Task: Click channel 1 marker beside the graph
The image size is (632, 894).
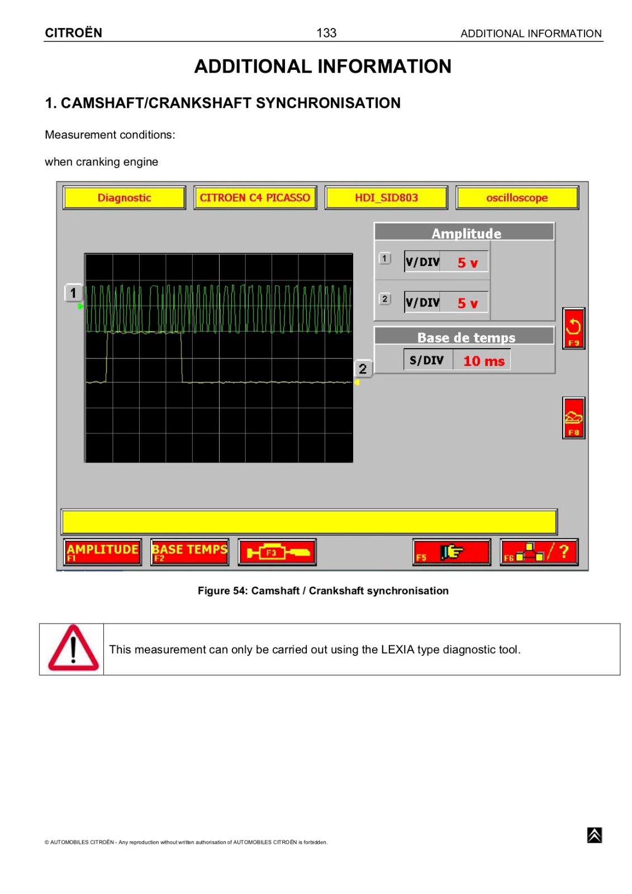Action: [73, 293]
